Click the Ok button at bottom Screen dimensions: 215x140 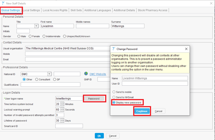[x=99, y=136]
